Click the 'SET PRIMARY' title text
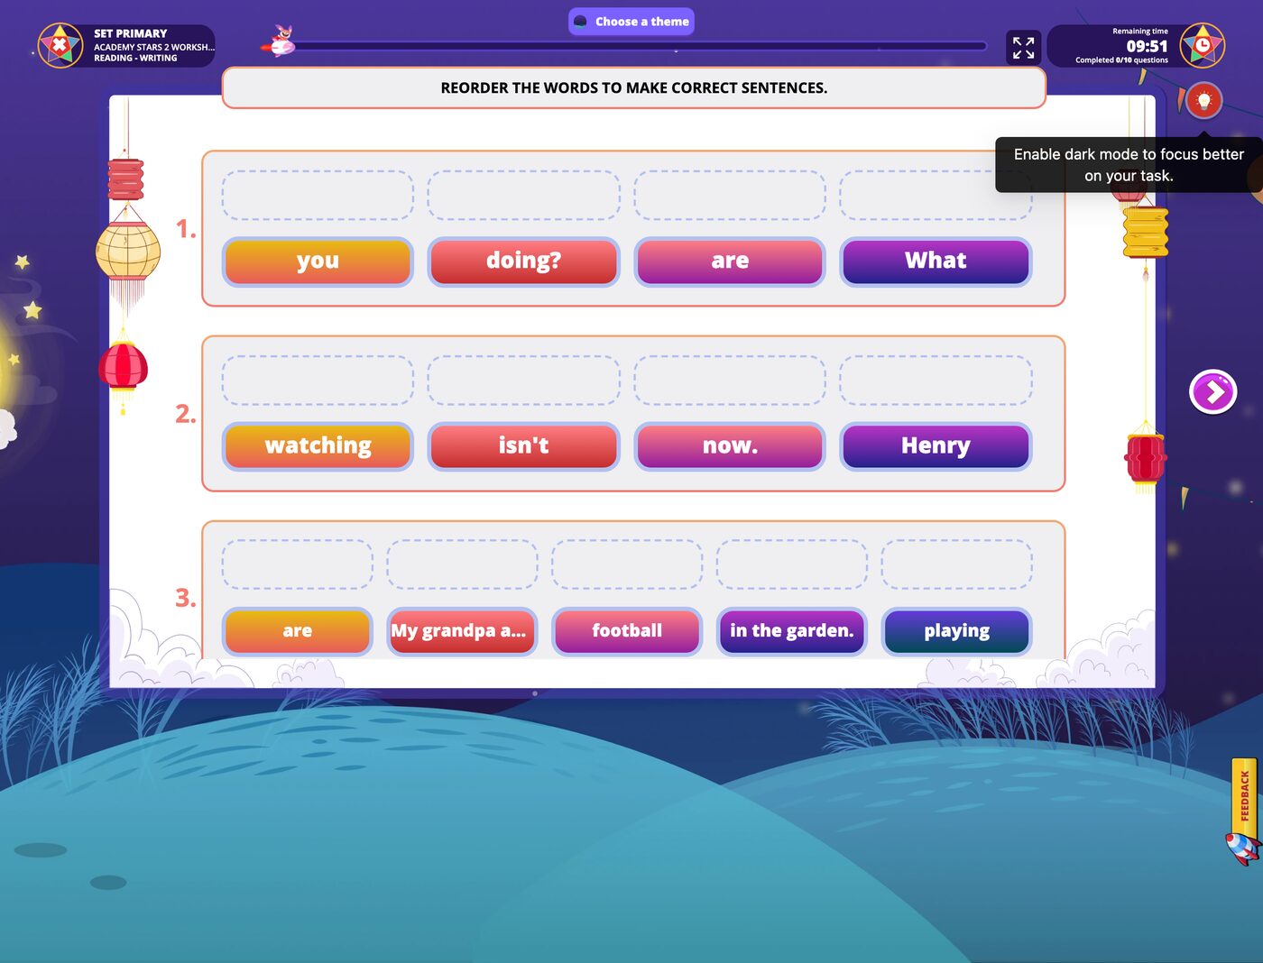 130,33
